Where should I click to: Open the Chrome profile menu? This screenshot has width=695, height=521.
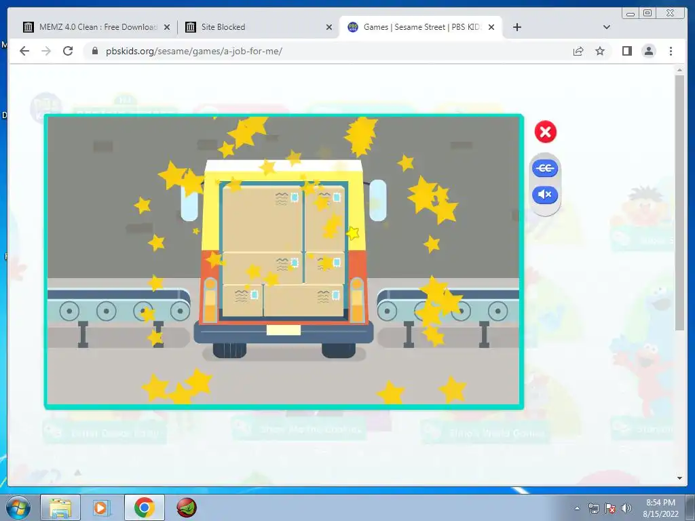pos(648,51)
